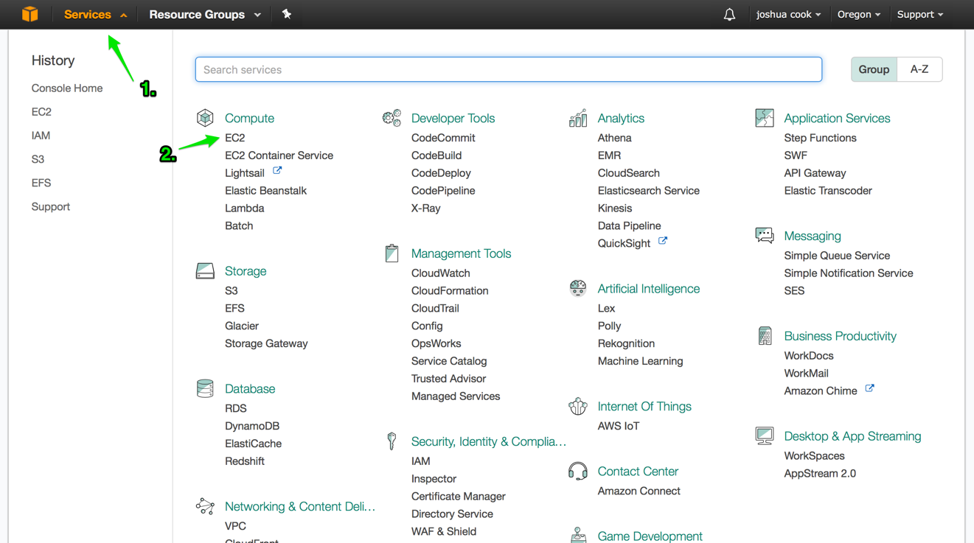
Task: Open AppStream 2.0 service
Action: click(820, 474)
